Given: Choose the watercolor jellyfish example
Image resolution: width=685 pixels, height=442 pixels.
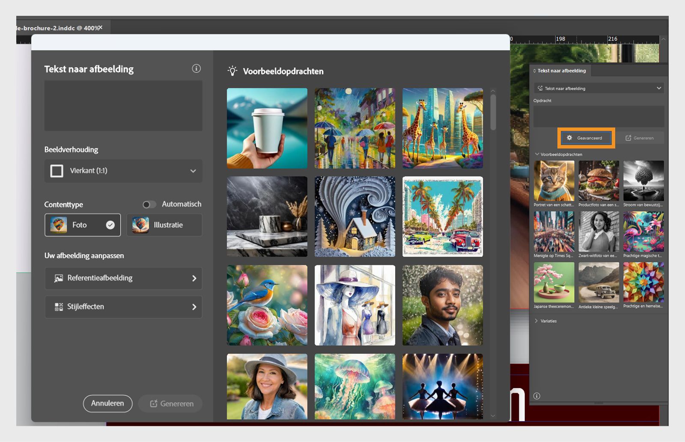Looking at the screenshot, I should pyautogui.click(x=355, y=386).
